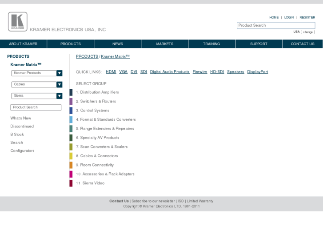Click the Kramer Matrix sidebar heading

(x=26, y=65)
